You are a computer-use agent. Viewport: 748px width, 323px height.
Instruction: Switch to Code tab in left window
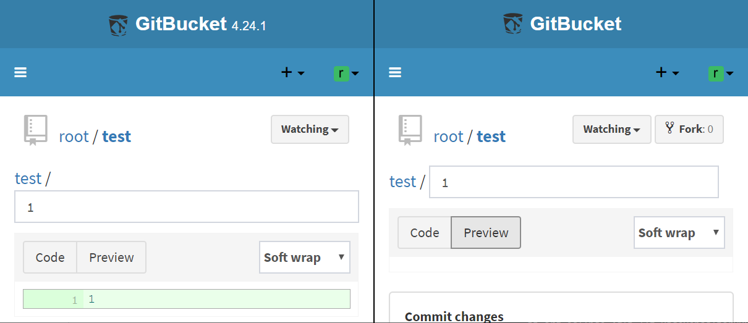(50, 257)
